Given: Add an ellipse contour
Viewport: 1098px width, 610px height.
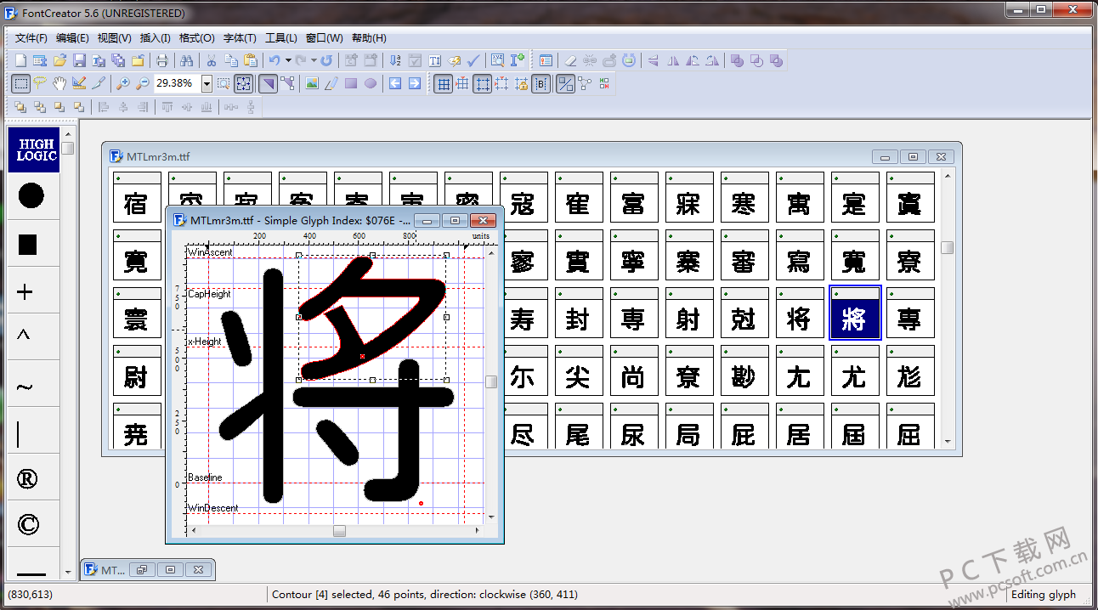Looking at the screenshot, I should tap(371, 83).
